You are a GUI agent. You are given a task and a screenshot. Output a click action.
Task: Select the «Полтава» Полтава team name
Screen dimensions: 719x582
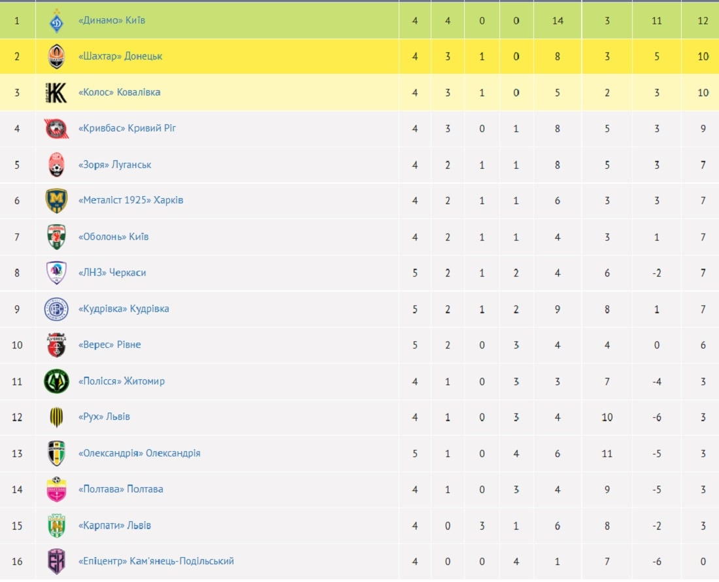pos(121,489)
